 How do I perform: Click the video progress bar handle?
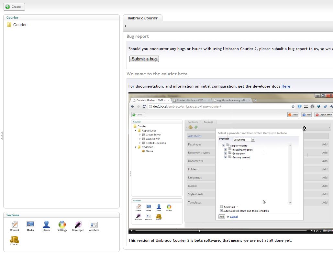(199, 231)
